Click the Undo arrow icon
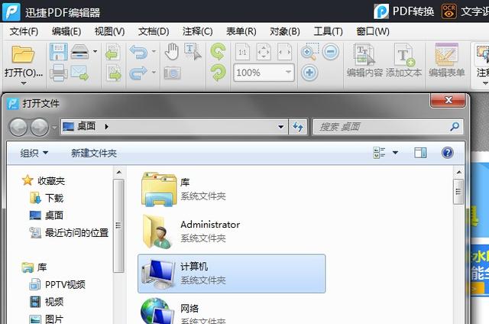The width and height of the screenshot is (489, 324). (x=138, y=52)
